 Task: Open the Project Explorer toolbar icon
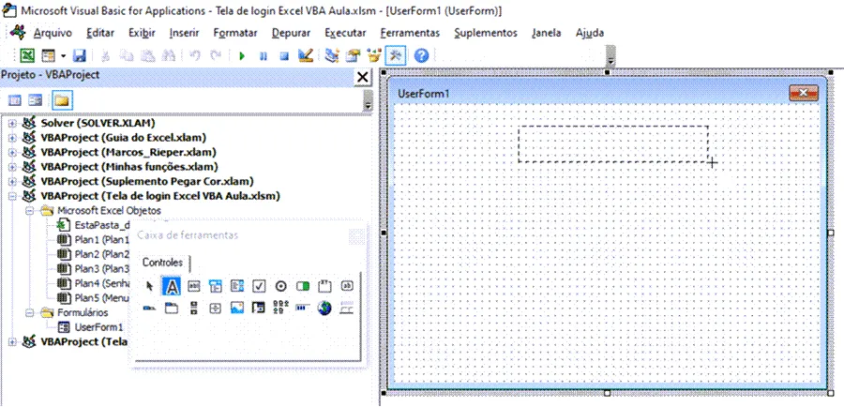pos(332,55)
